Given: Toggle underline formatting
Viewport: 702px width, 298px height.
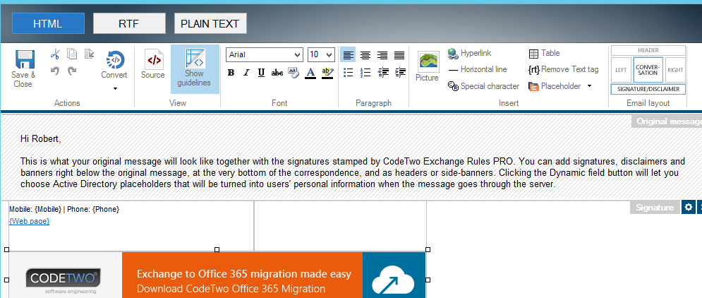Looking at the screenshot, I should 262,73.
